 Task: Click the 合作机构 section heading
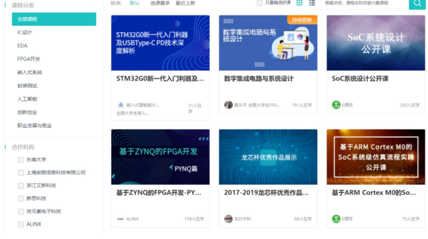[23, 147]
